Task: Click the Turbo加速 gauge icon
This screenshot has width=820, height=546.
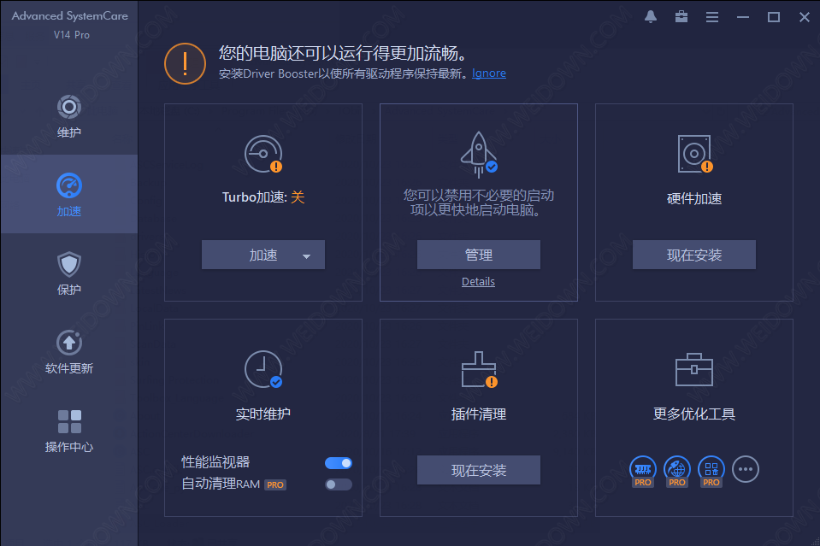Action: tap(263, 154)
